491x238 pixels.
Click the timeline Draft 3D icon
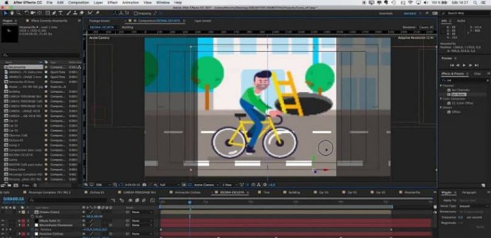(x=122, y=201)
